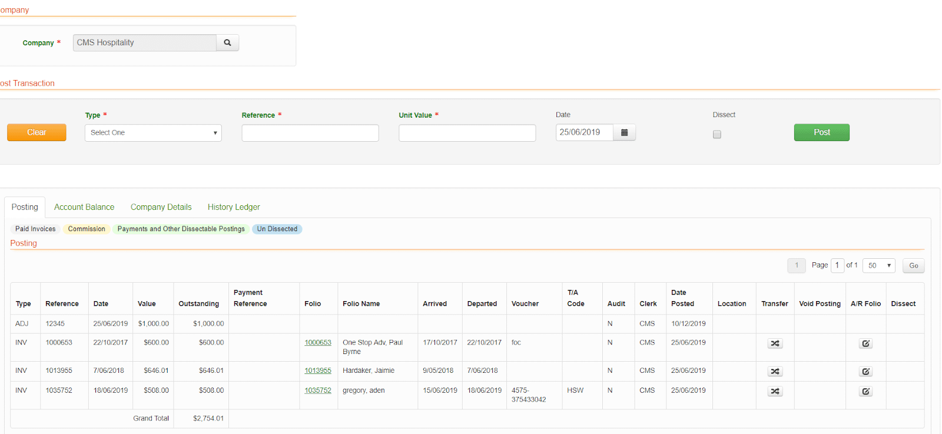942x434 pixels.
Task: Open the date picker calendar icon
Action: tap(624, 133)
